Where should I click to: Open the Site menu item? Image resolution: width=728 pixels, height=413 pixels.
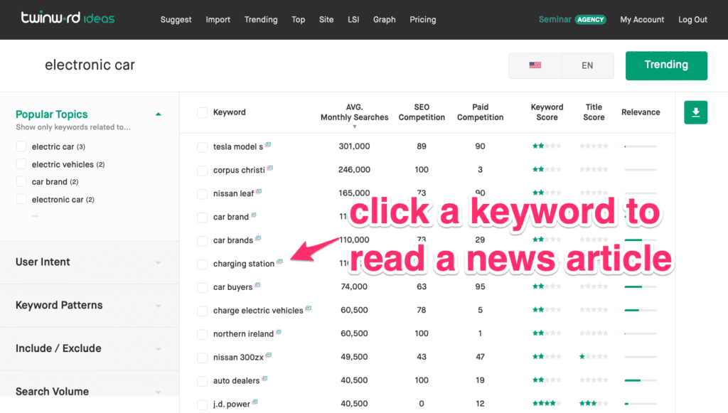pyautogui.click(x=326, y=19)
